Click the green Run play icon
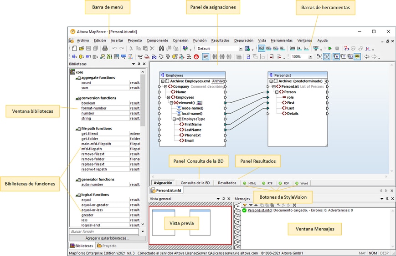This screenshot has height=256, width=396. [x=329, y=48]
